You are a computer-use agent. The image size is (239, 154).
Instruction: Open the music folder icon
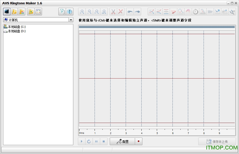(x=14, y=12)
